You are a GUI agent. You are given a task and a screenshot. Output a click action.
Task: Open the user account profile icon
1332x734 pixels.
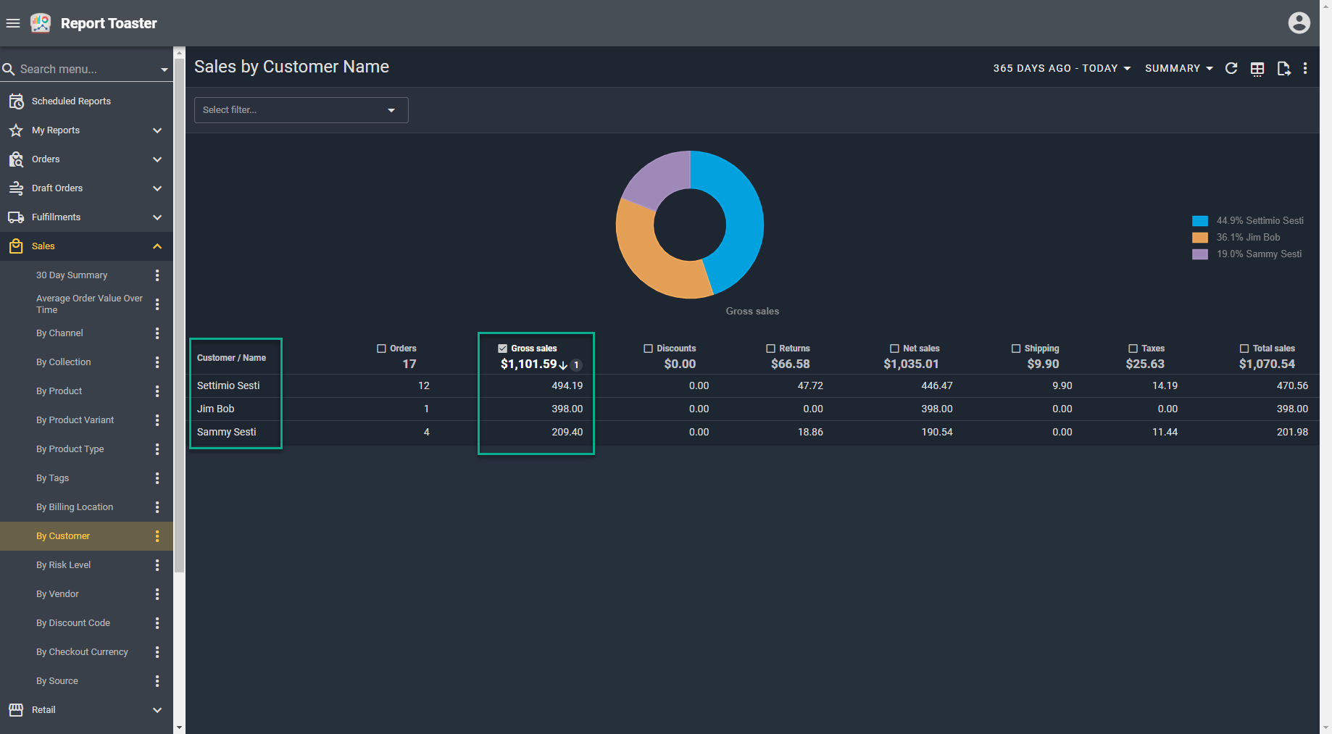1299,23
